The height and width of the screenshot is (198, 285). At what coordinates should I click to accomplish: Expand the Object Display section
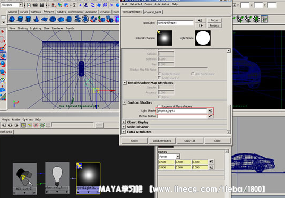pos(124,122)
